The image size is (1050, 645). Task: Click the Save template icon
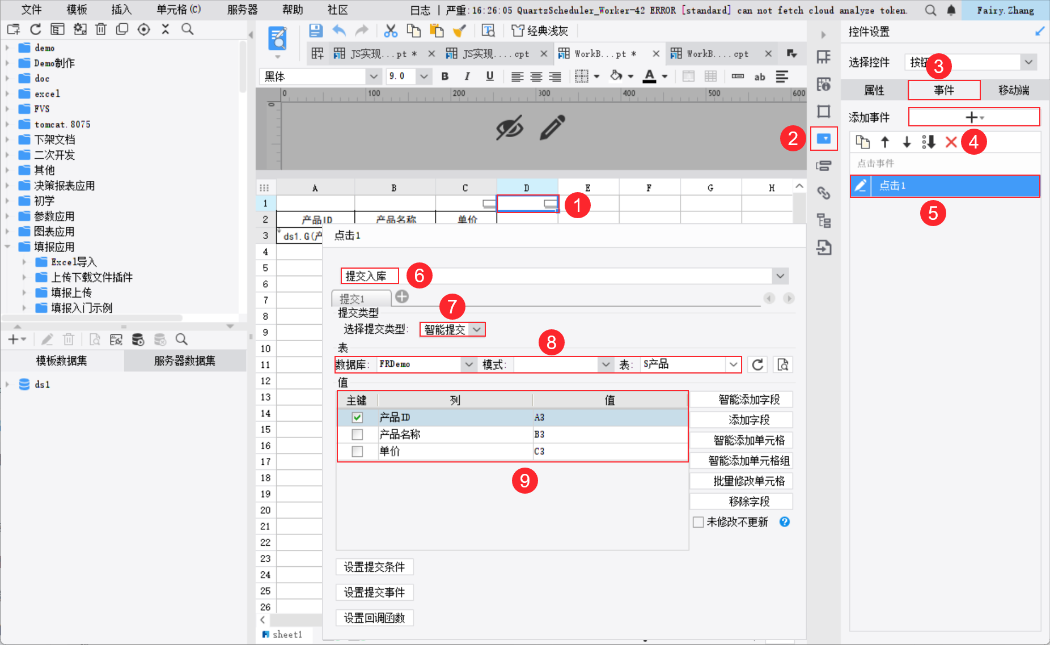tap(316, 31)
